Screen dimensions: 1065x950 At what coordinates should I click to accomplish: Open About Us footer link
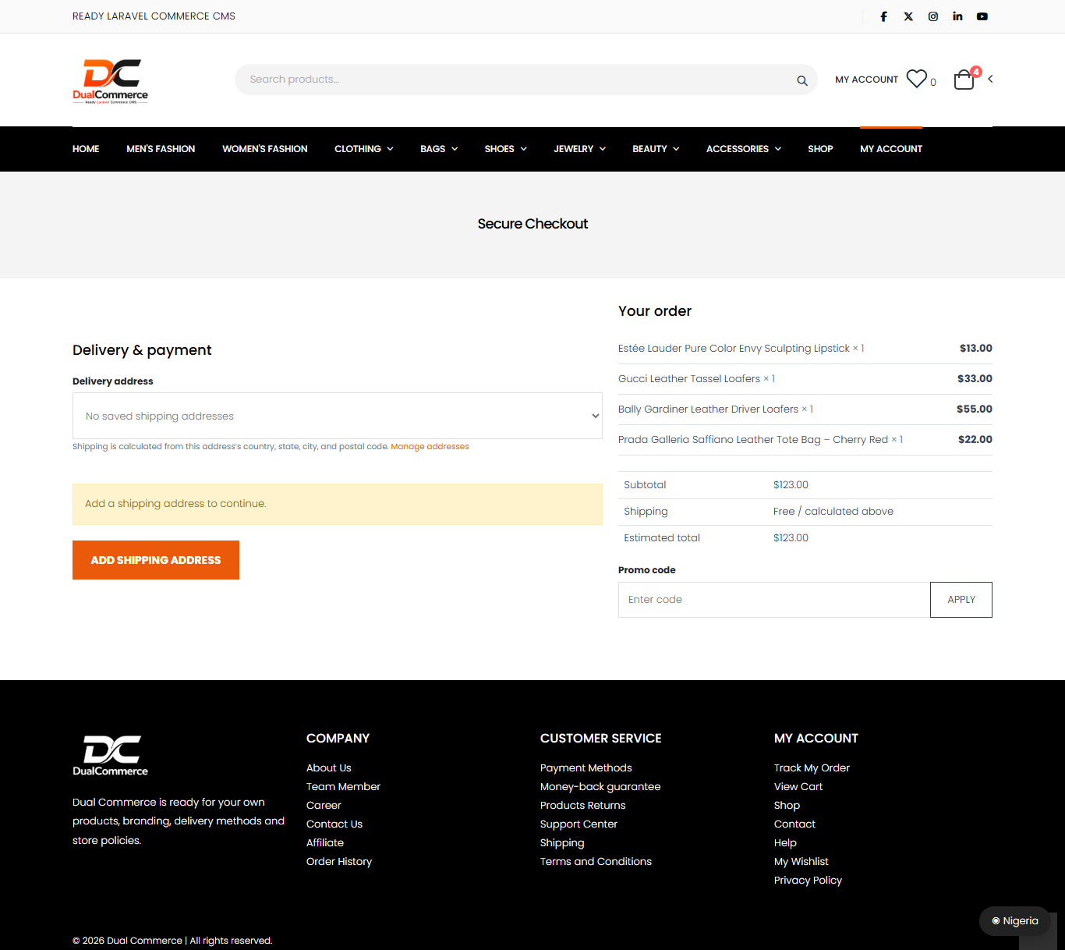coord(329,768)
